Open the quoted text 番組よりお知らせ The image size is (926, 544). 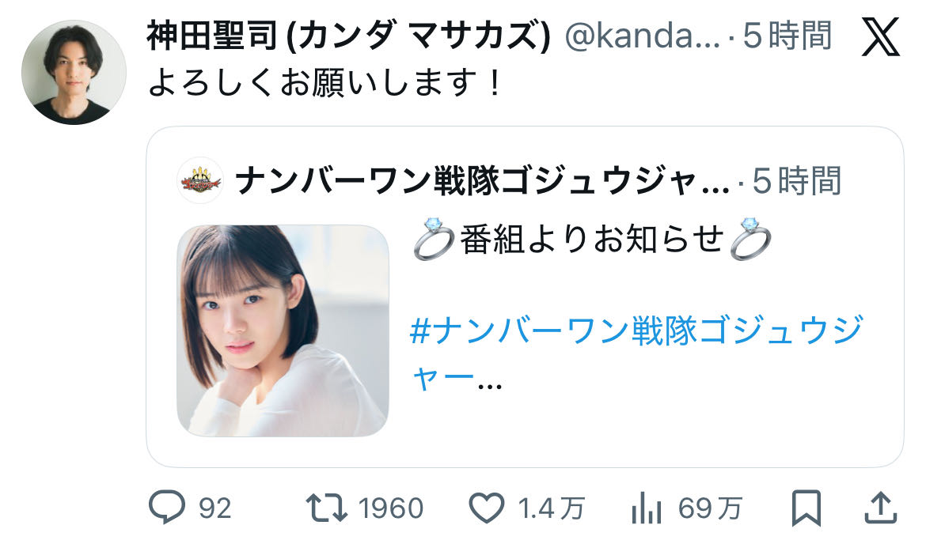pyautogui.click(x=592, y=239)
